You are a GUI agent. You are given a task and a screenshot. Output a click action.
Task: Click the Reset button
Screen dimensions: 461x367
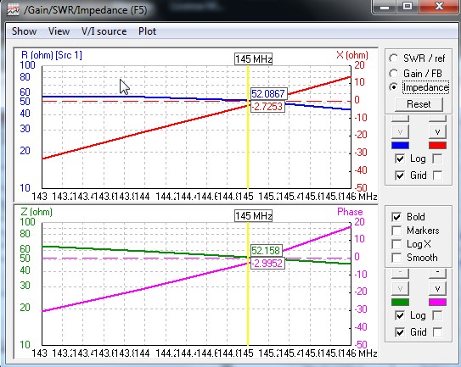(419, 104)
